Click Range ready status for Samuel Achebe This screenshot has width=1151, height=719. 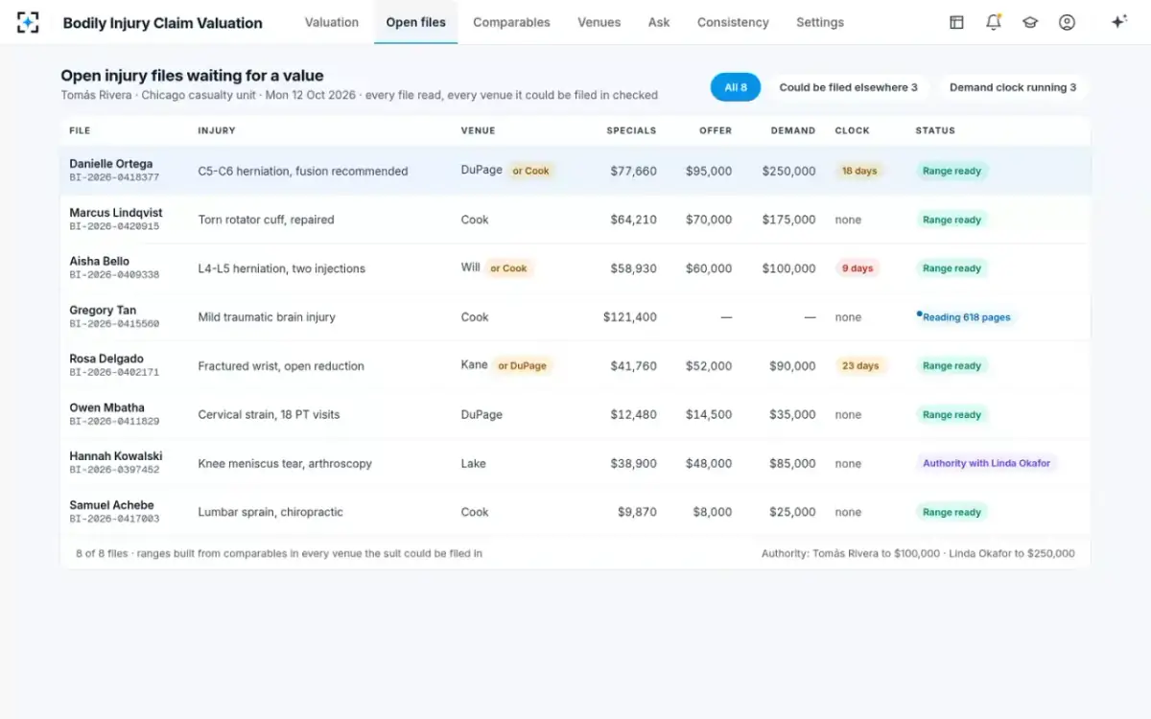(951, 513)
